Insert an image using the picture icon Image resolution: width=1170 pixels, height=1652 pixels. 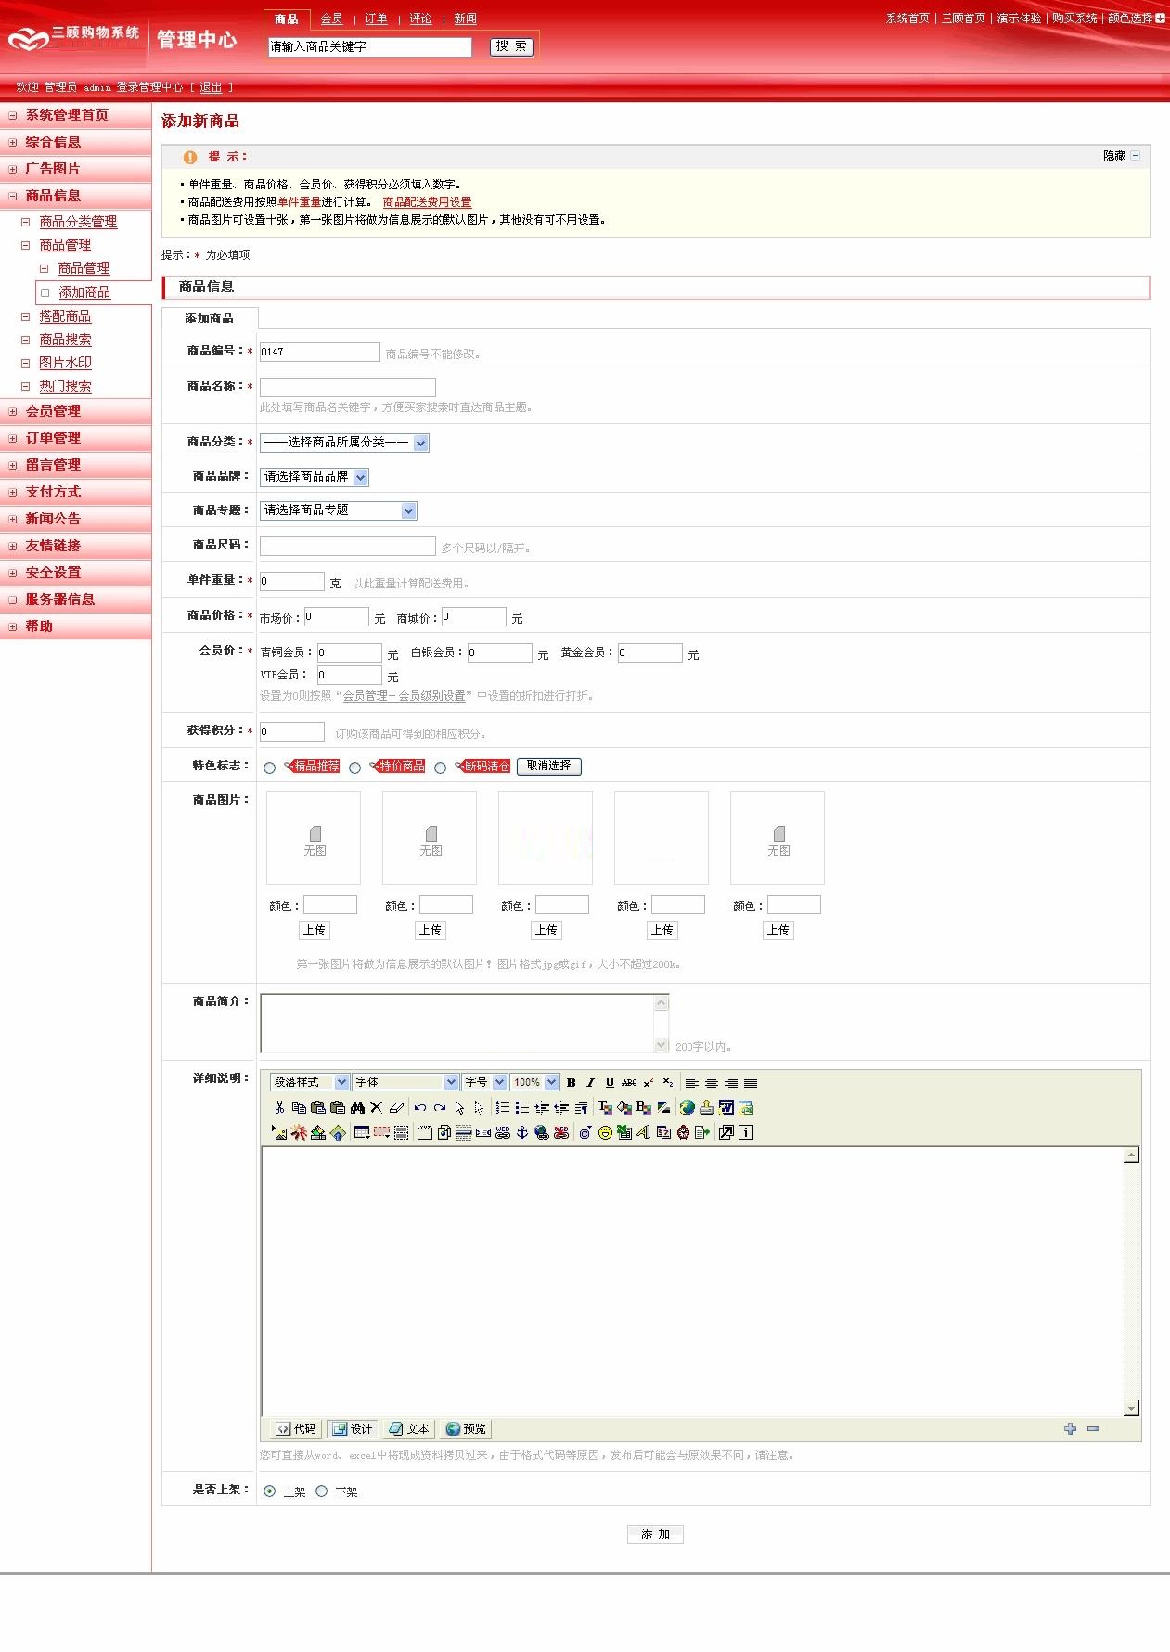[279, 1132]
